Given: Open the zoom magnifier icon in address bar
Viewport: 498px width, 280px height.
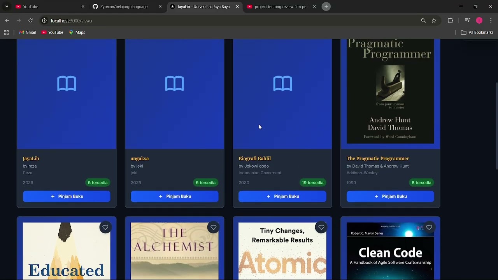Looking at the screenshot, I should (x=423, y=21).
